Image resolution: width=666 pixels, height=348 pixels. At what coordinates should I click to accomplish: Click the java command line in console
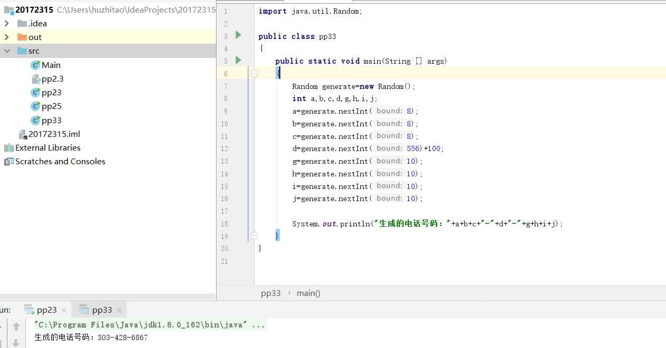click(150, 325)
